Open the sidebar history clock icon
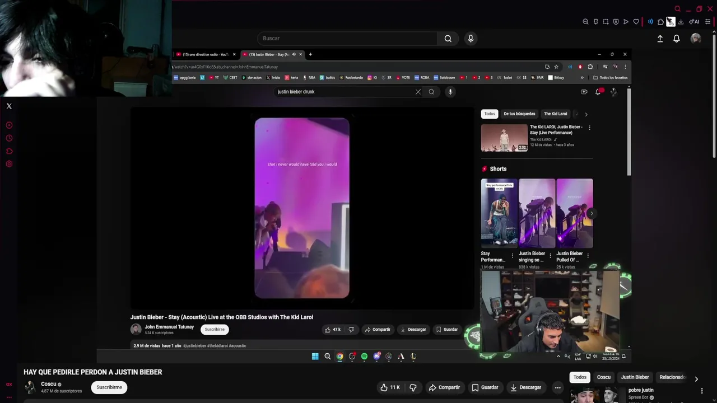 (9, 138)
